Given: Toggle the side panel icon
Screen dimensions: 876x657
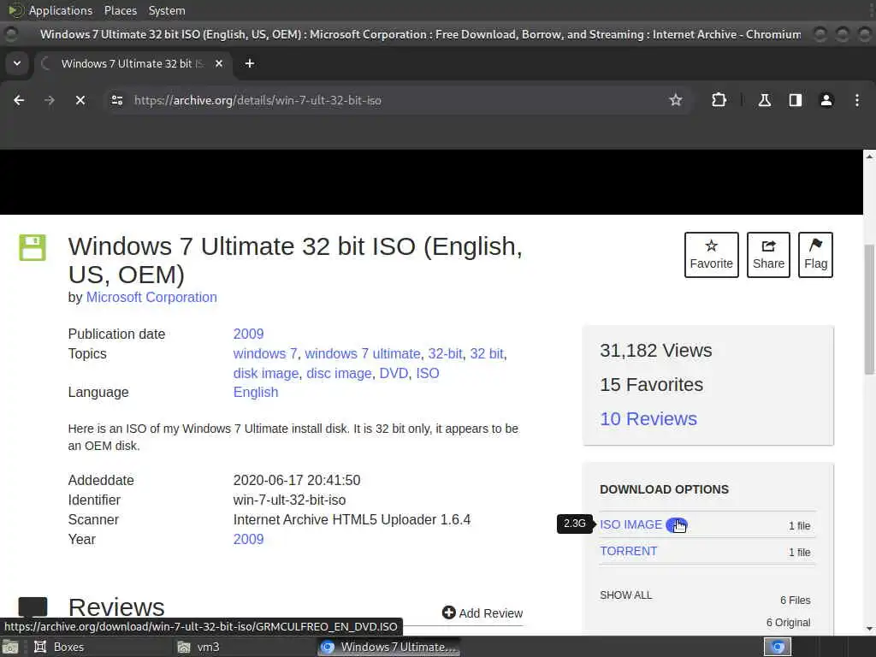Looking at the screenshot, I should 796,100.
